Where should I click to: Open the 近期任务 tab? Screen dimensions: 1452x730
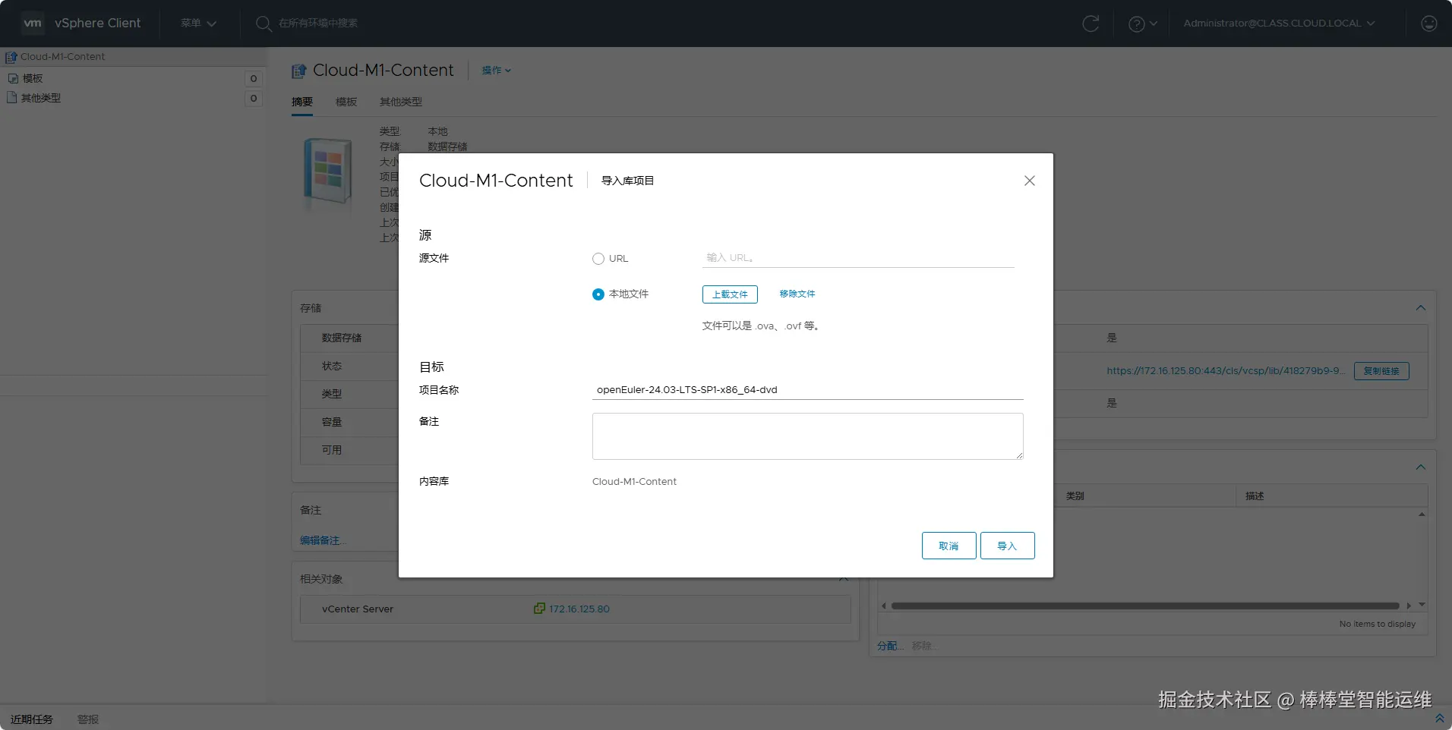(x=32, y=719)
